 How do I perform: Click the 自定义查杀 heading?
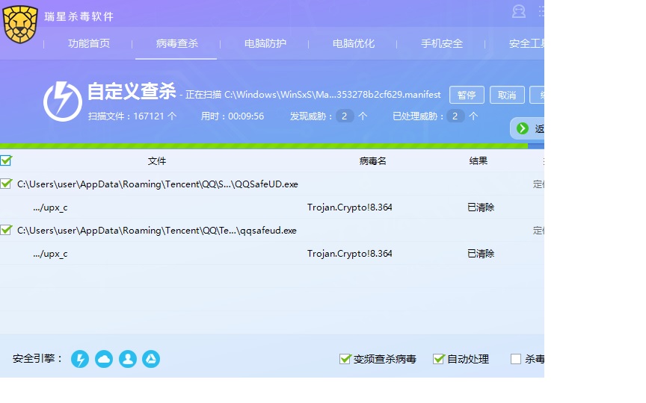(132, 91)
